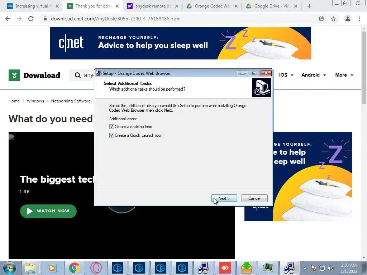This screenshot has height=275, width=367.
Task: Open a new Chrome tab
Action: [309, 6]
